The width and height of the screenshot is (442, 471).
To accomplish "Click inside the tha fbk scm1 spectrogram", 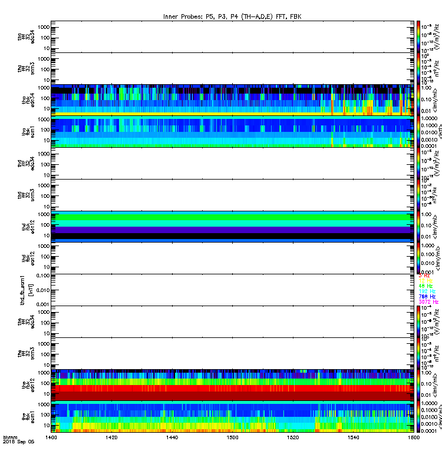I will click(232, 132).
